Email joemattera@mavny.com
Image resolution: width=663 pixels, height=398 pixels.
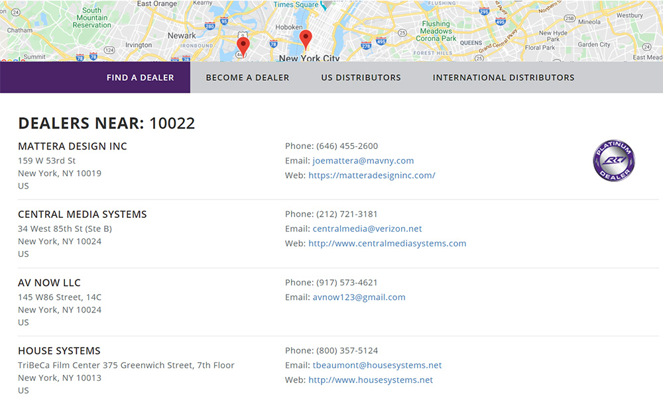[x=363, y=161]
